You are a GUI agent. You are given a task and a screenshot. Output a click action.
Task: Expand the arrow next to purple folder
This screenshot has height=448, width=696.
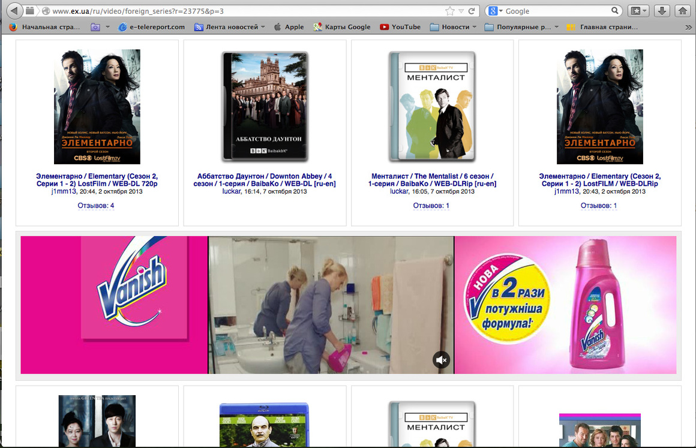[x=107, y=27]
